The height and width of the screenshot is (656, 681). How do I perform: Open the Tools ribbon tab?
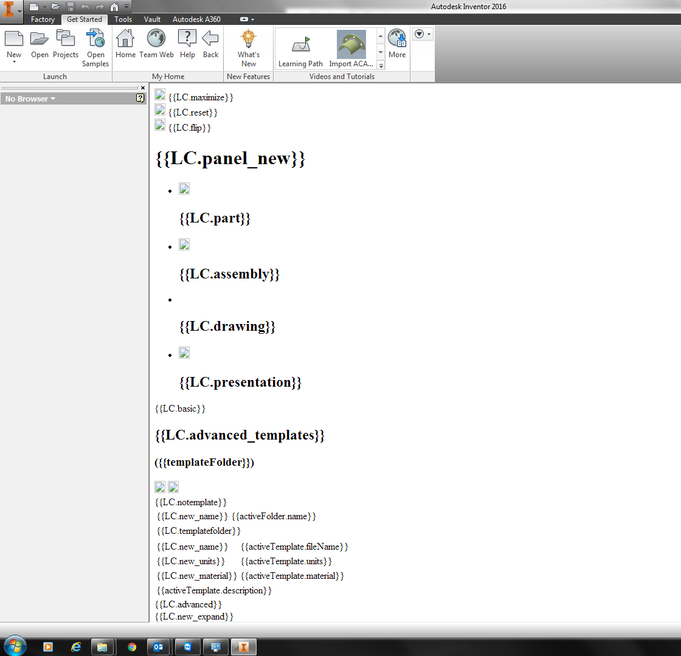(x=123, y=19)
